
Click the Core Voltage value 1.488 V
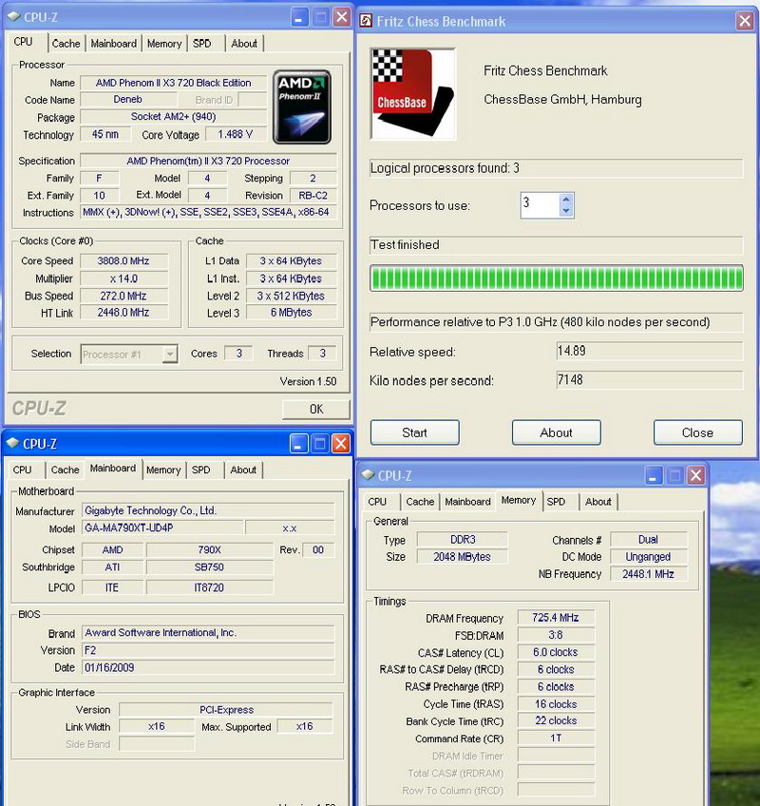pos(236,134)
